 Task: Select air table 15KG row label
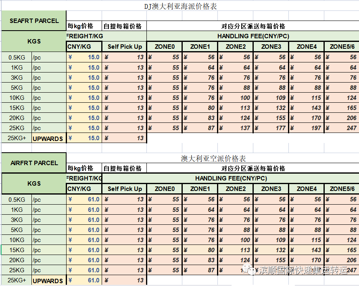pos(17,250)
